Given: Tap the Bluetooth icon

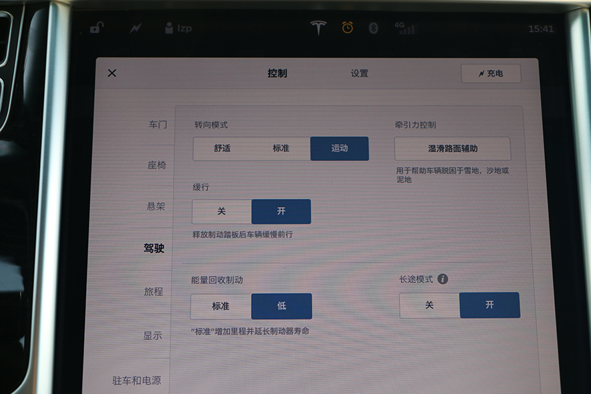Looking at the screenshot, I should click(x=374, y=28).
